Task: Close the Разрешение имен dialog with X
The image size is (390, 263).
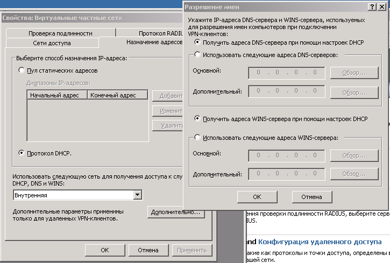Action: point(381,7)
